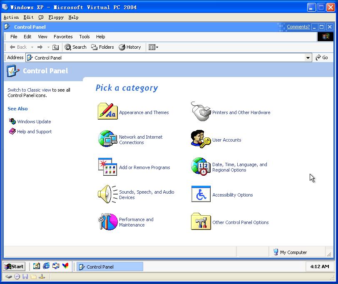Click the 'See Also' heading in the sidebar
Image resolution: width=338 pixels, height=284 pixels.
pyautogui.click(x=17, y=109)
